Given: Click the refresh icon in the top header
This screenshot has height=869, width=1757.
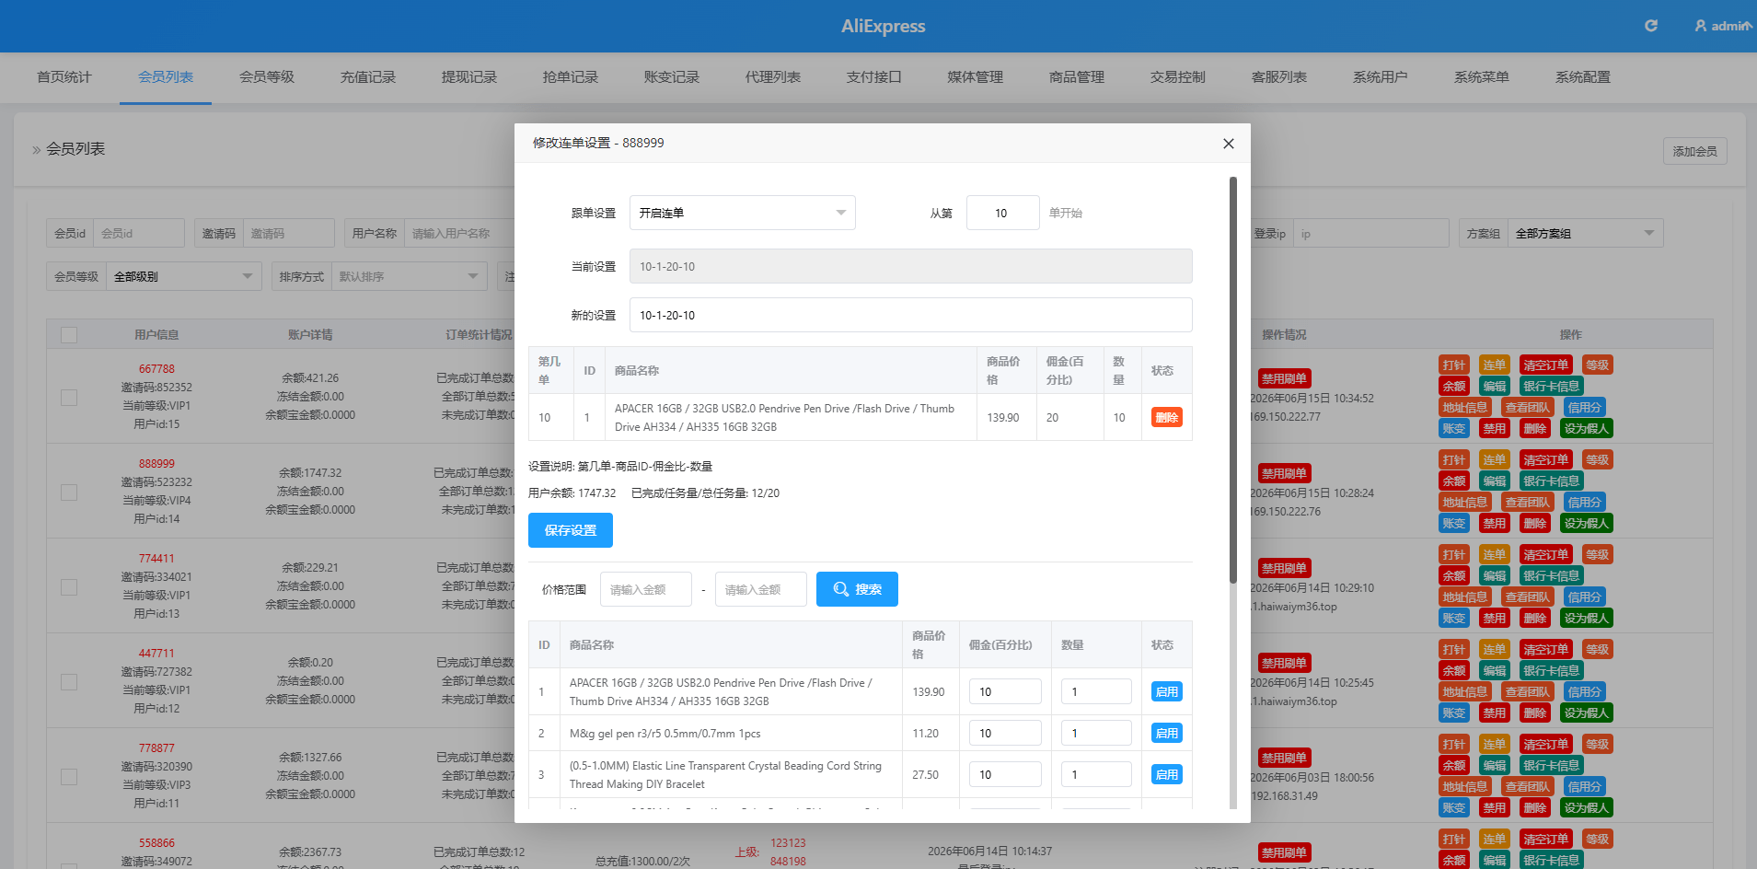Looking at the screenshot, I should (1651, 26).
